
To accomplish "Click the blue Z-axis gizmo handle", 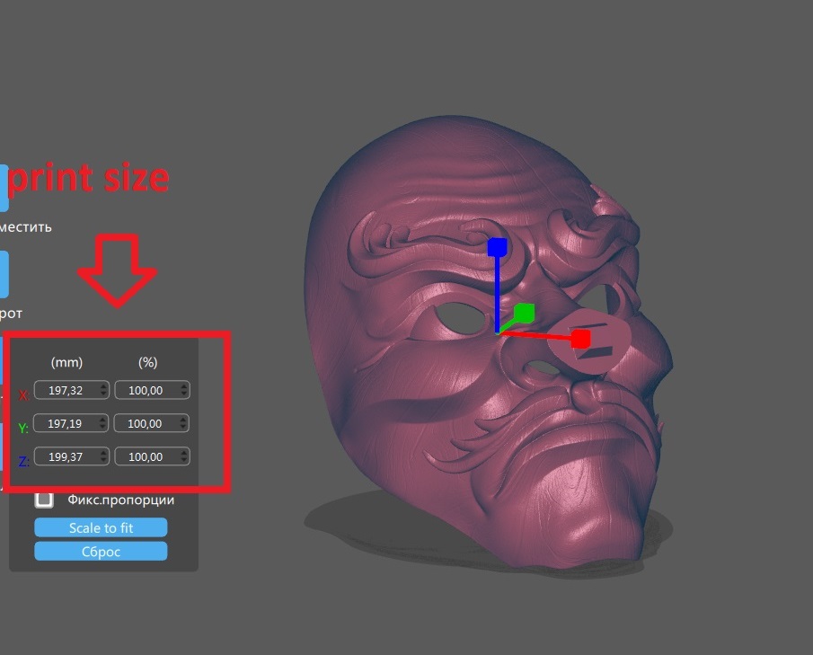I will click(x=496, y=244).
